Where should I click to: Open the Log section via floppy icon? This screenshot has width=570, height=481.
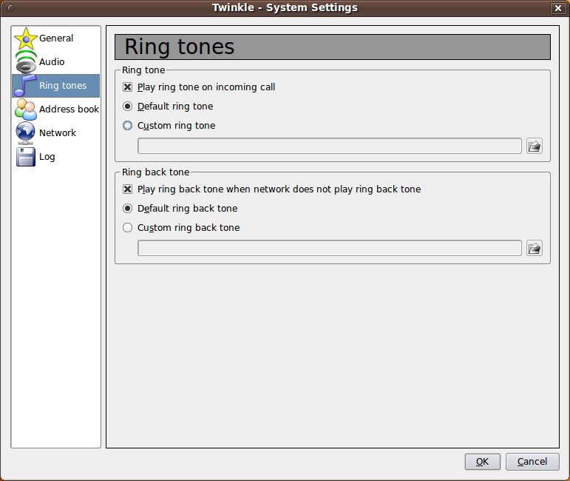(x=25, y=157)
